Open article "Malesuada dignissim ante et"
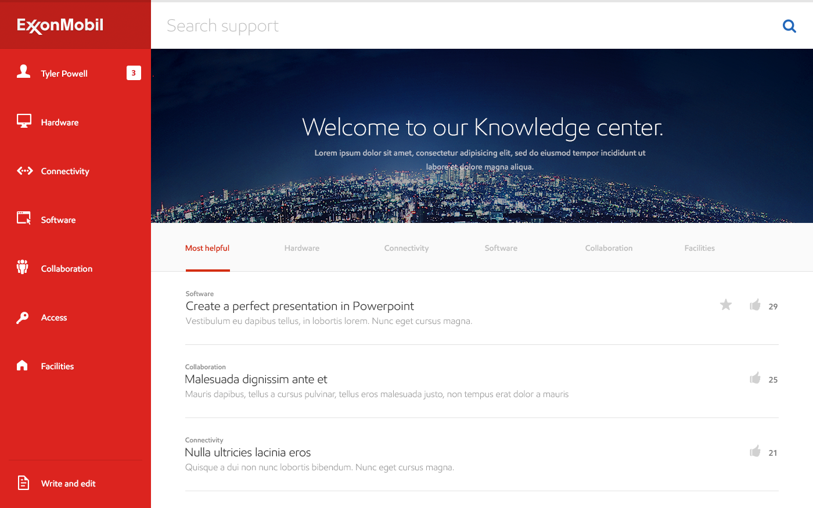Screen dimensions: 813x508 point(256,379)
